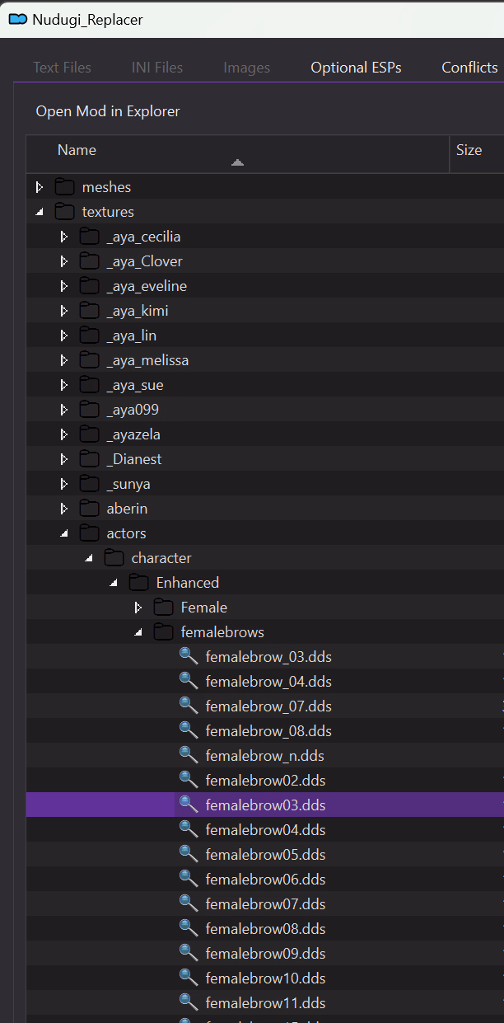
Task: Collapse the femalebrows folder
Action: (138, 632)
